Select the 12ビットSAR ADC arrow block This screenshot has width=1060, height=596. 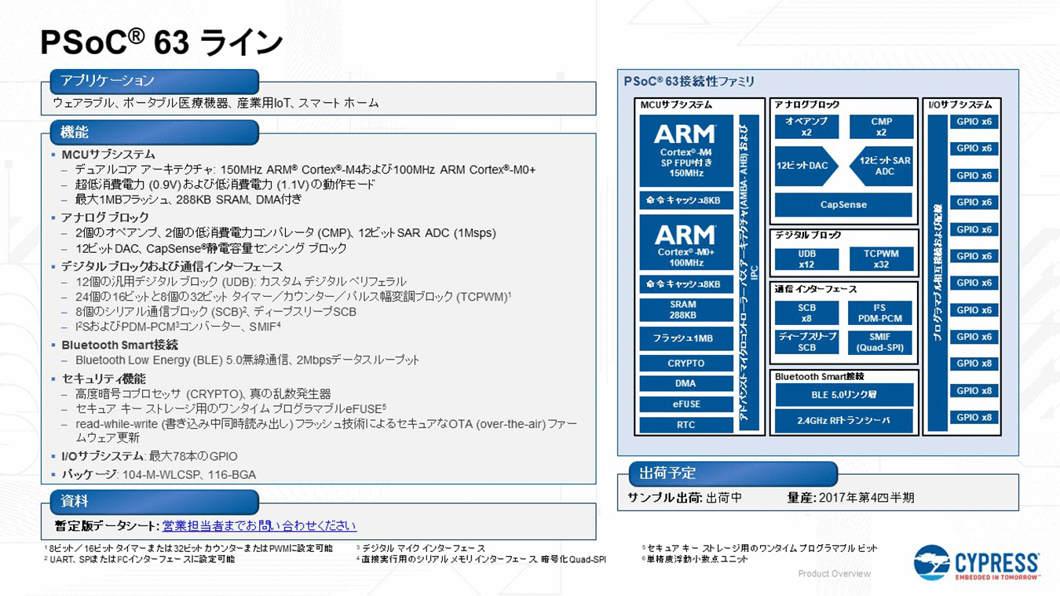tap(883, 166)
